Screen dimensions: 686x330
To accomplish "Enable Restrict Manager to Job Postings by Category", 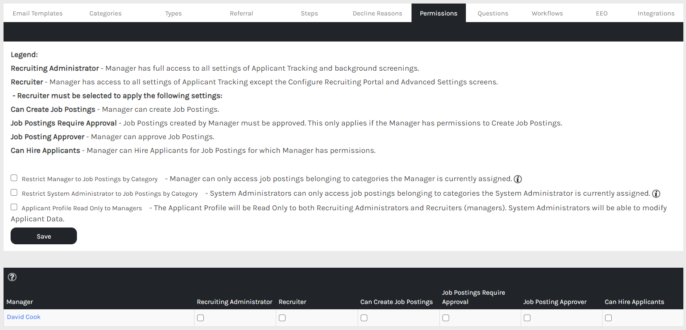I will (14, 178).
